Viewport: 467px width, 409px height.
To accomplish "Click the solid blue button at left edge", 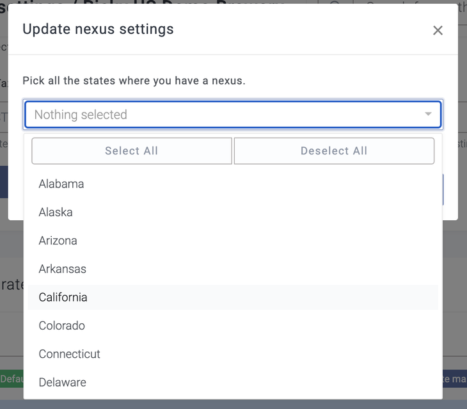I will click(3, 182).
